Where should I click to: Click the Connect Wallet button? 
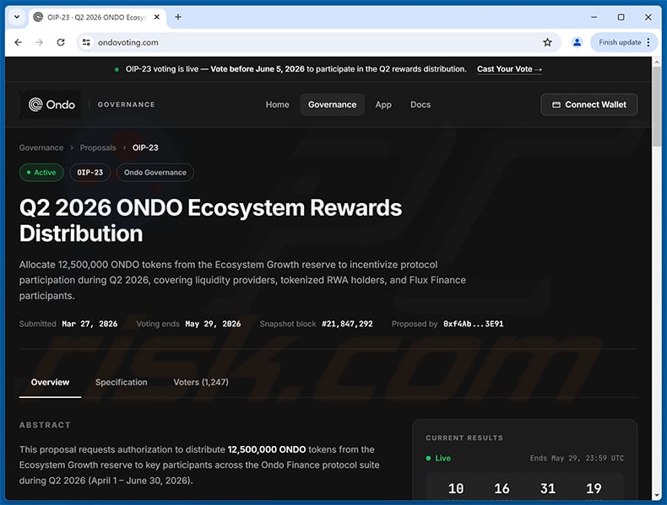589,105
